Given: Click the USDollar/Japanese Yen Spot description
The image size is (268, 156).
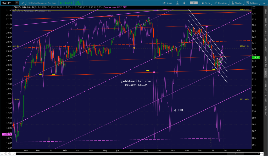Looking at the screenshot, I should tap(42, 3).
